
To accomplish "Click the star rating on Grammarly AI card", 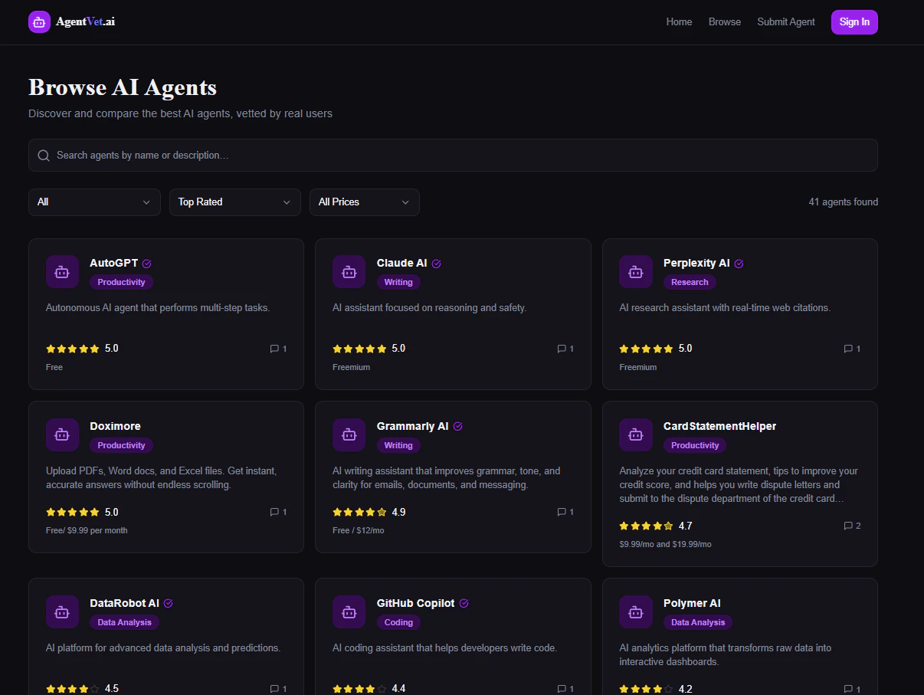I will (359, 512).
